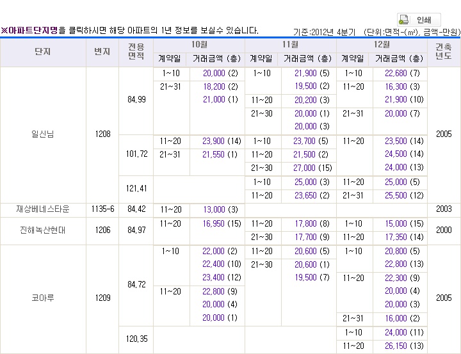Click the printer icon on print button
The height and width of the screenshot is (354, 461).
(404, 20)
